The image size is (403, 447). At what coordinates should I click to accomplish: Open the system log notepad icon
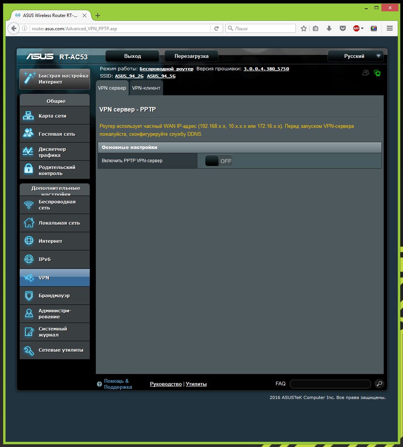pyautogui.click(x=29, y=332)
